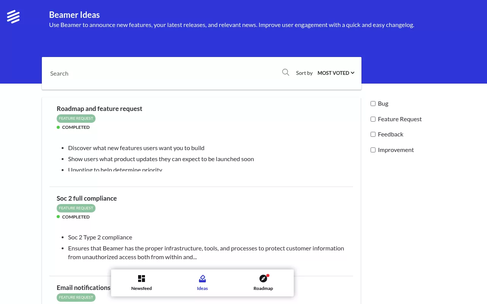Click the Beamer Ideas page title
487x304 pixels.
[x=75, y=15]
